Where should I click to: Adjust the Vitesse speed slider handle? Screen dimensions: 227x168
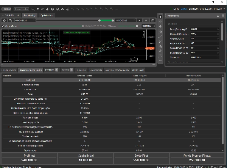pyautogui.click(x=137, y=26)
